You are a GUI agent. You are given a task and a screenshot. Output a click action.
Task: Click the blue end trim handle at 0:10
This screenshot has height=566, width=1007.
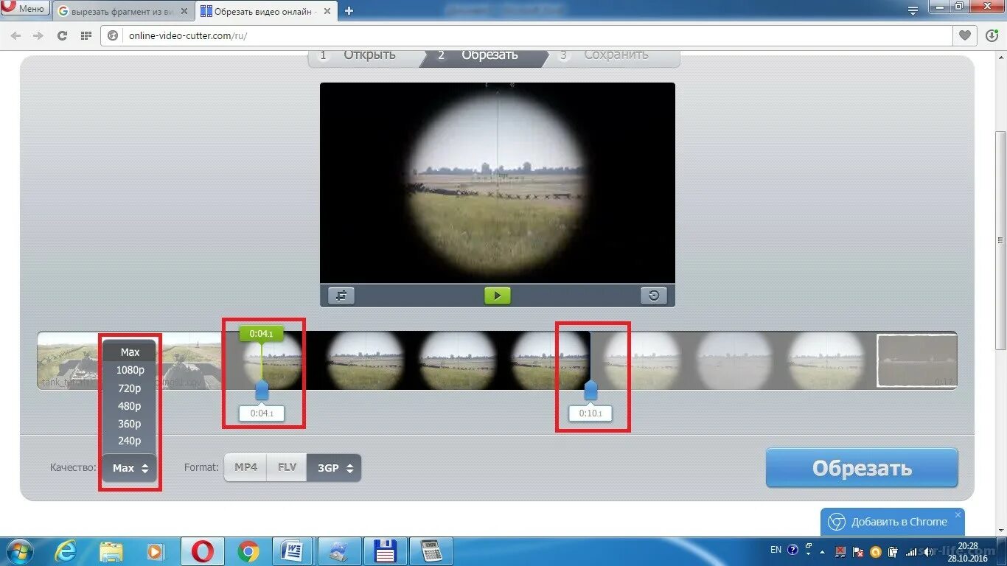pos(590,390)
